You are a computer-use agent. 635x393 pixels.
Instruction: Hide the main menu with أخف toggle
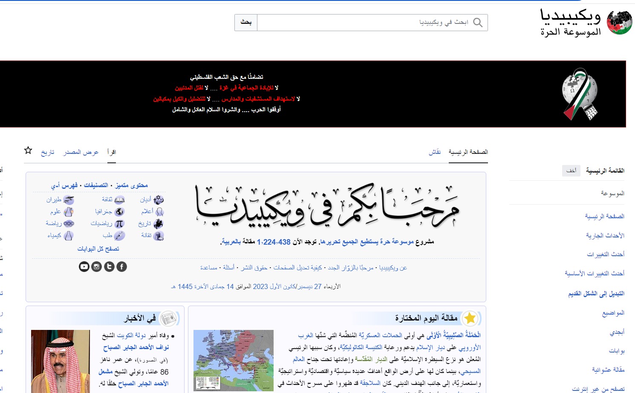(x=571, y=170)
